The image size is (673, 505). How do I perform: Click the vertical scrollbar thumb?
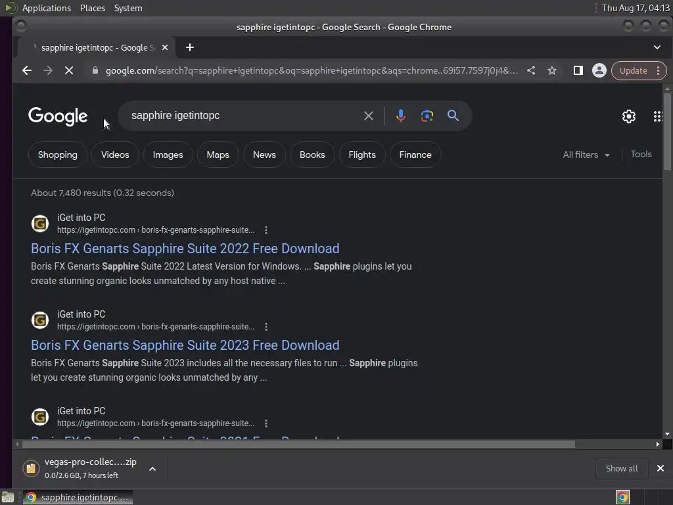[x=667, y=132]
